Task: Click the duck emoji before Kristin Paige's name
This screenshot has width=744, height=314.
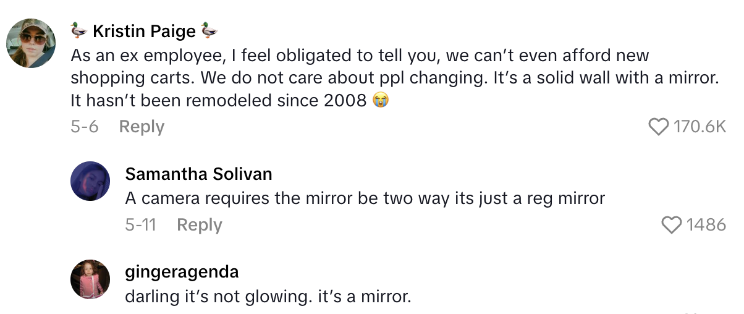Action: [x=78, y=30]
